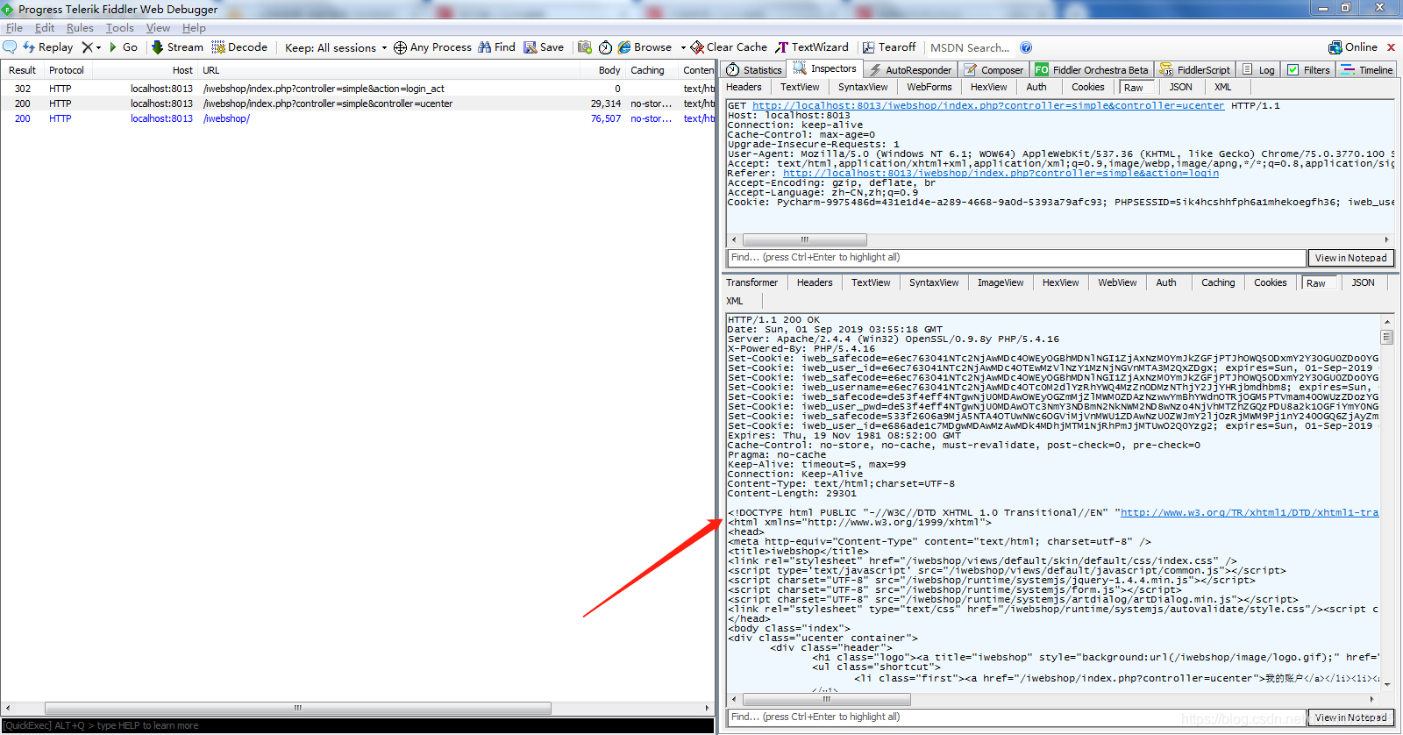Select the 302 login_act session row
Screen dimensions: 1403x735
pyautogui.click(x=358, y=89)
